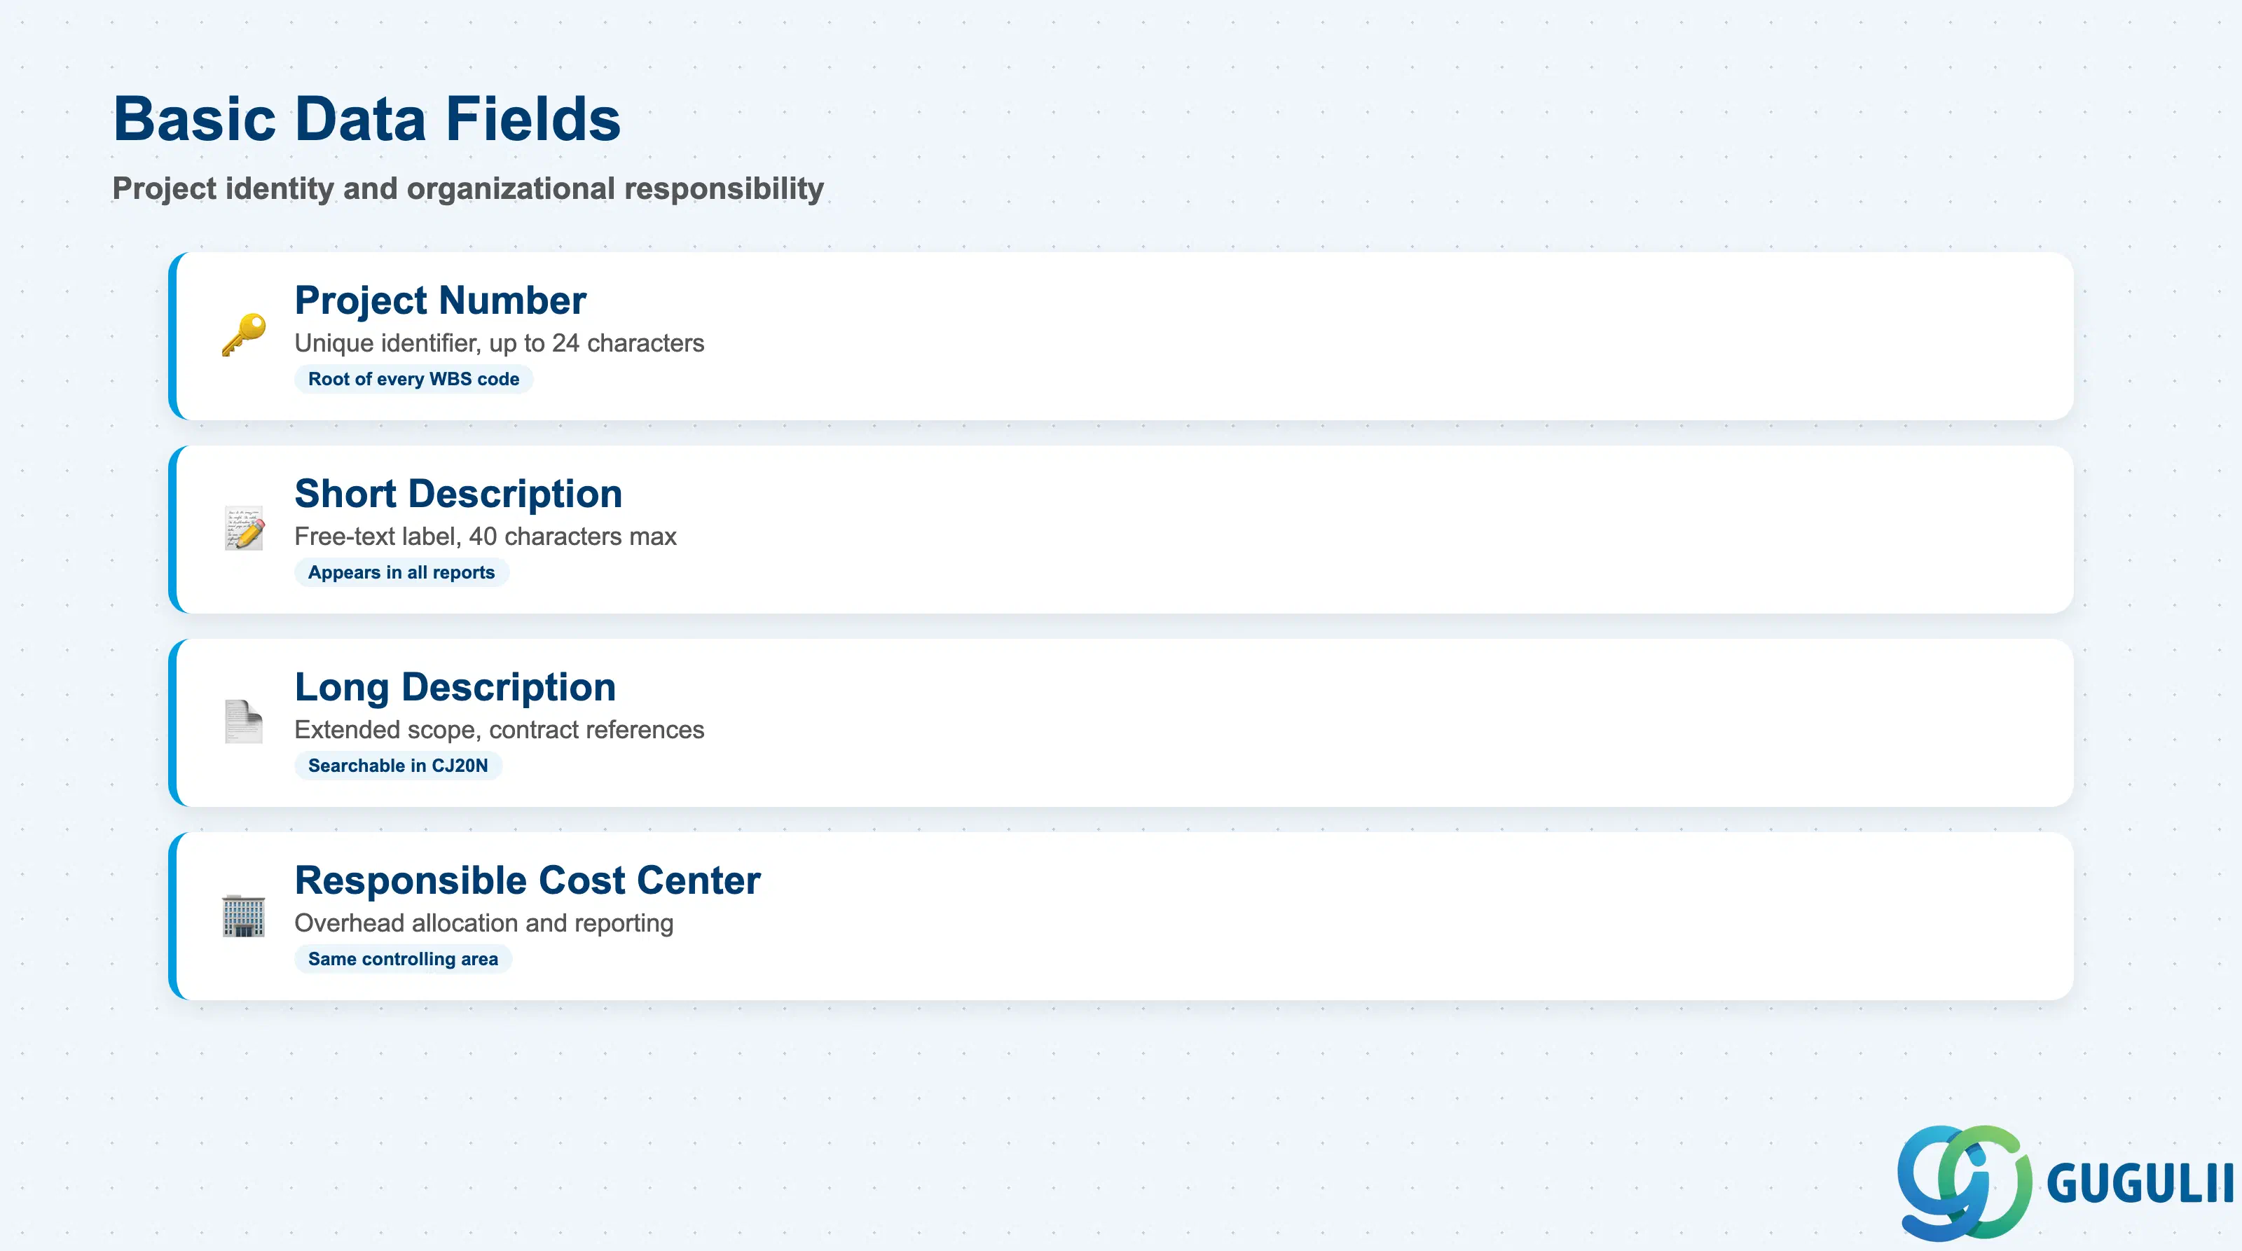Click the Project Number heading
Viewport: 2242px width, 1251px height.
(441, 301)
